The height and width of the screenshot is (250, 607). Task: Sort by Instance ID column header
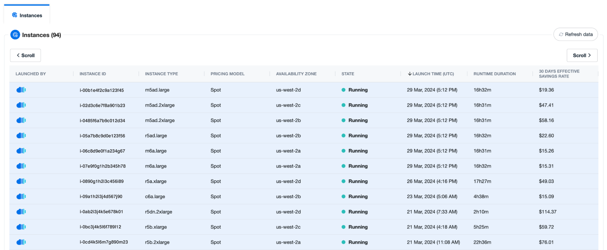click(x=93, y=74)
